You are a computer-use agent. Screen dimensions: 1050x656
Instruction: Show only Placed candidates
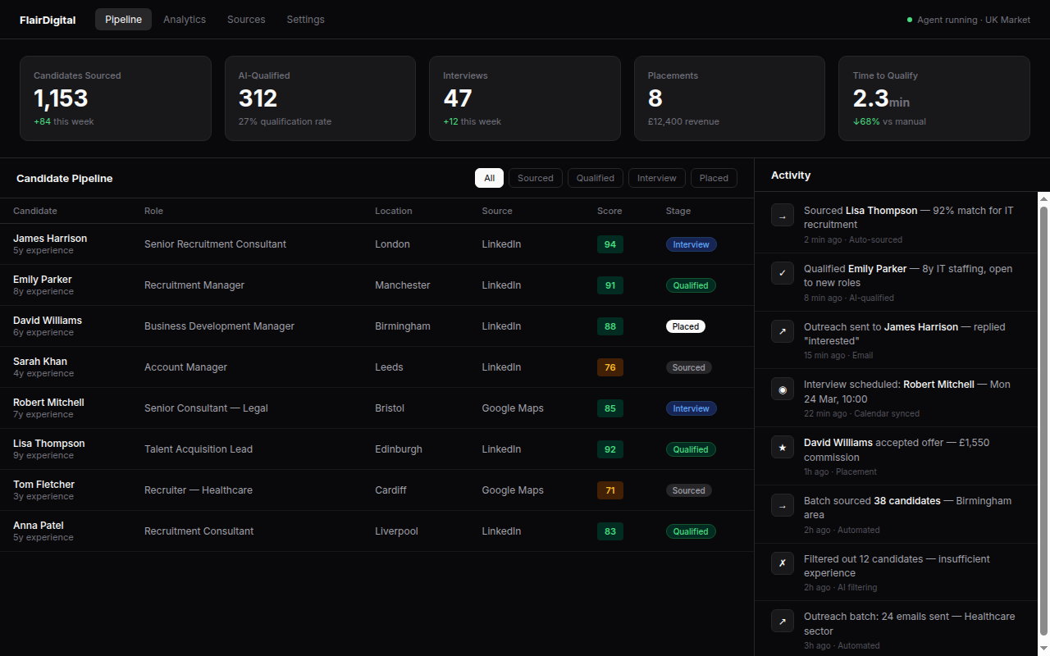[714, 178]
